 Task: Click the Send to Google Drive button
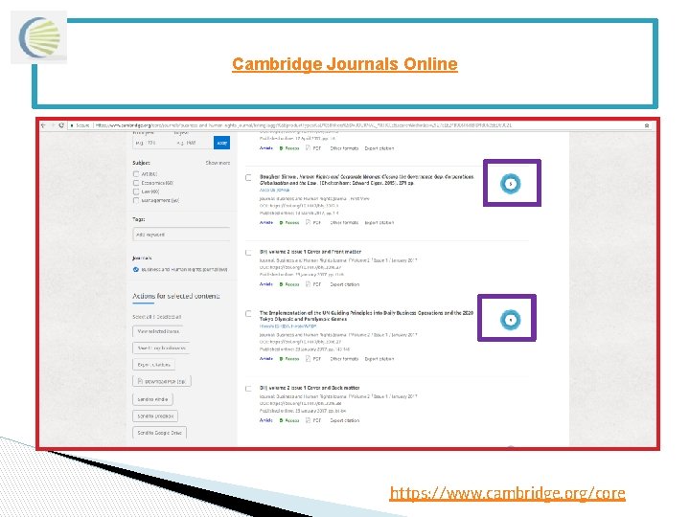coord(160,433)
